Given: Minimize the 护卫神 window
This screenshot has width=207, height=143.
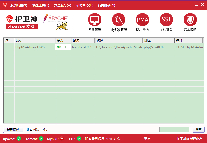Looking at the screenshot, I should point(196,5).
